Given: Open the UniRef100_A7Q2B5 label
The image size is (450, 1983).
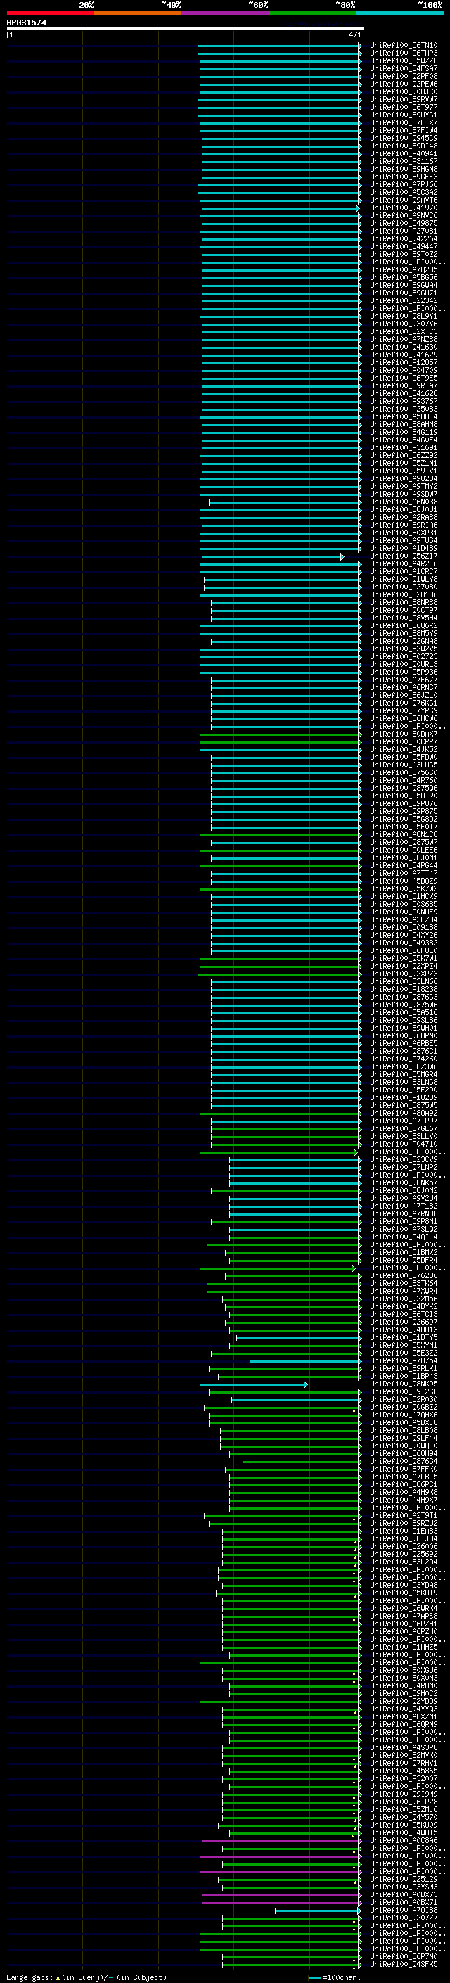Looking at the screenshot, I should pos(404,270).
